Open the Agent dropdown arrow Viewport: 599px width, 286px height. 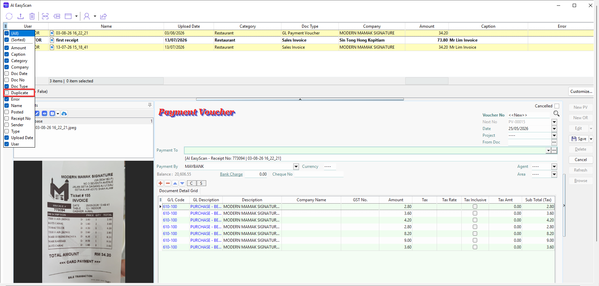pos(554,166)
